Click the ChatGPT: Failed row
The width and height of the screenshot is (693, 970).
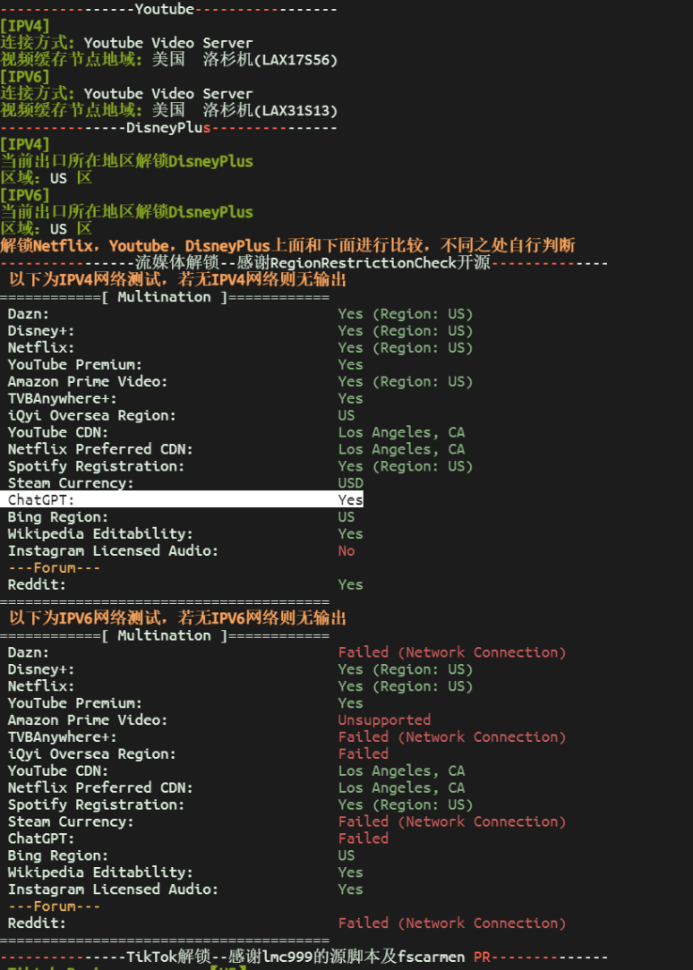click(198, 838)
